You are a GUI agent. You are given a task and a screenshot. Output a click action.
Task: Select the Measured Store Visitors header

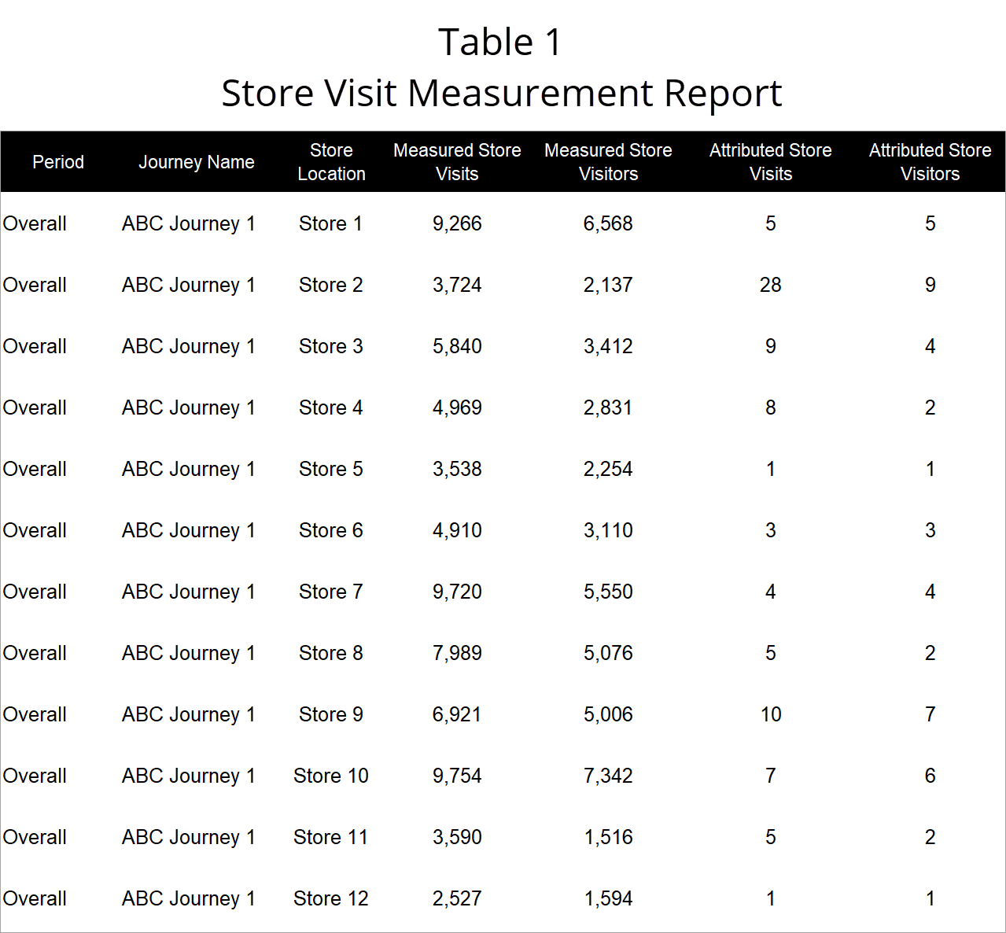click(608, 162)
